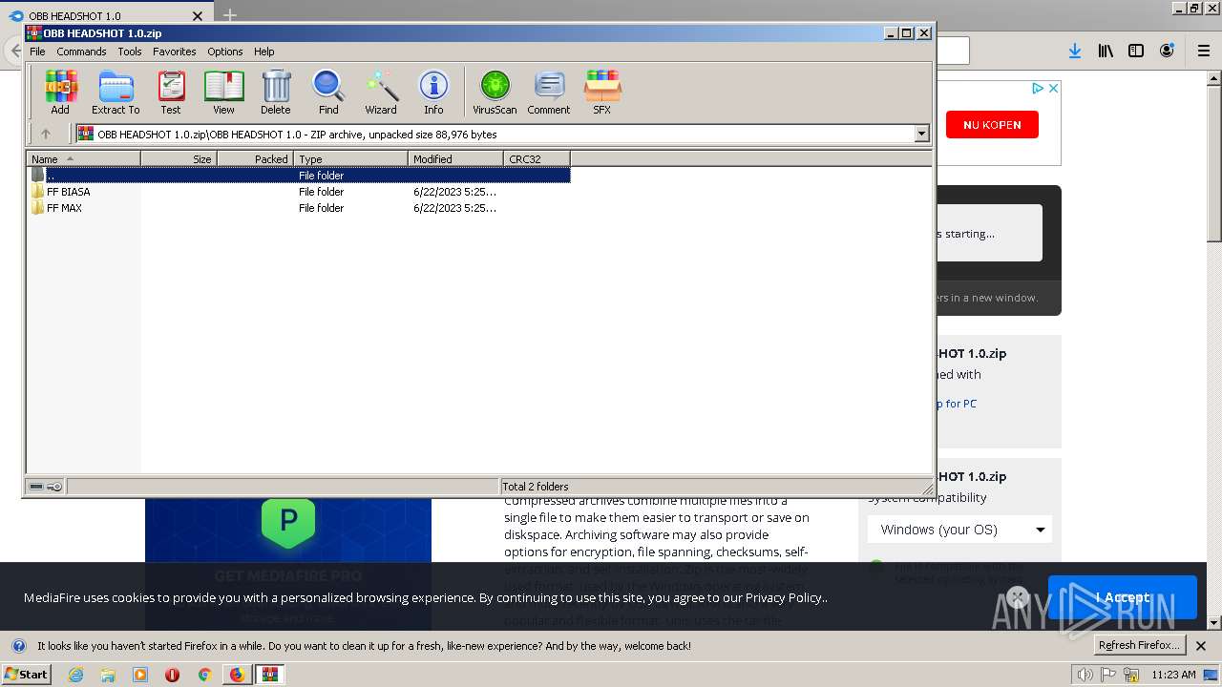Click the green P MediaFire Pro badge

[288, 521]
